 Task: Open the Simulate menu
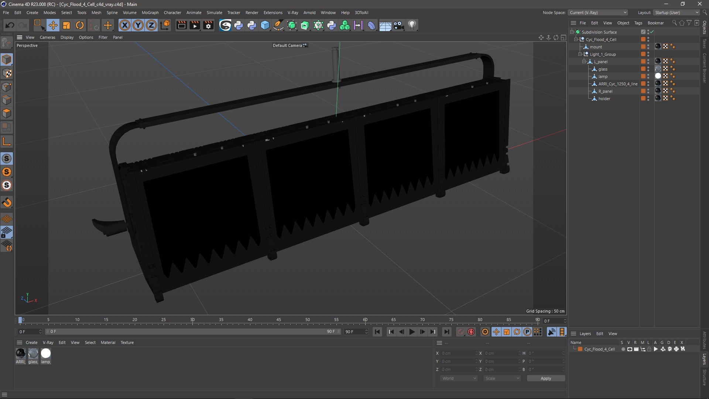(x=214, y=13)
